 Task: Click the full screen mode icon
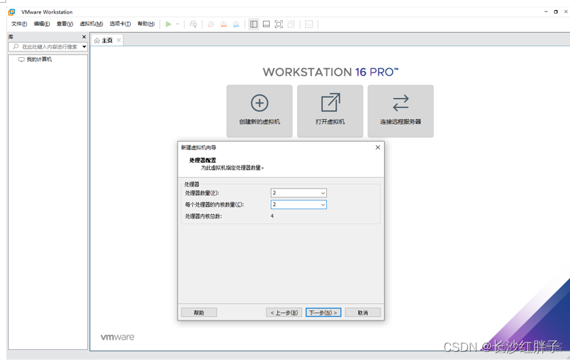click(279, 24)
